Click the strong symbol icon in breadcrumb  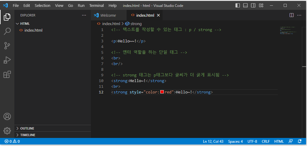pos(127,24)
